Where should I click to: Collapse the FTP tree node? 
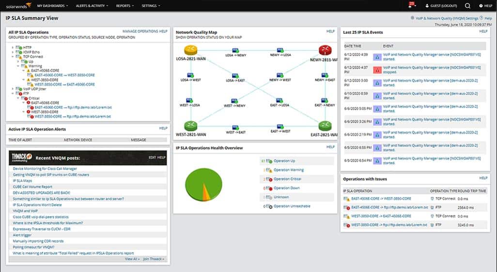pyautogui.click(x=13, y=93)
